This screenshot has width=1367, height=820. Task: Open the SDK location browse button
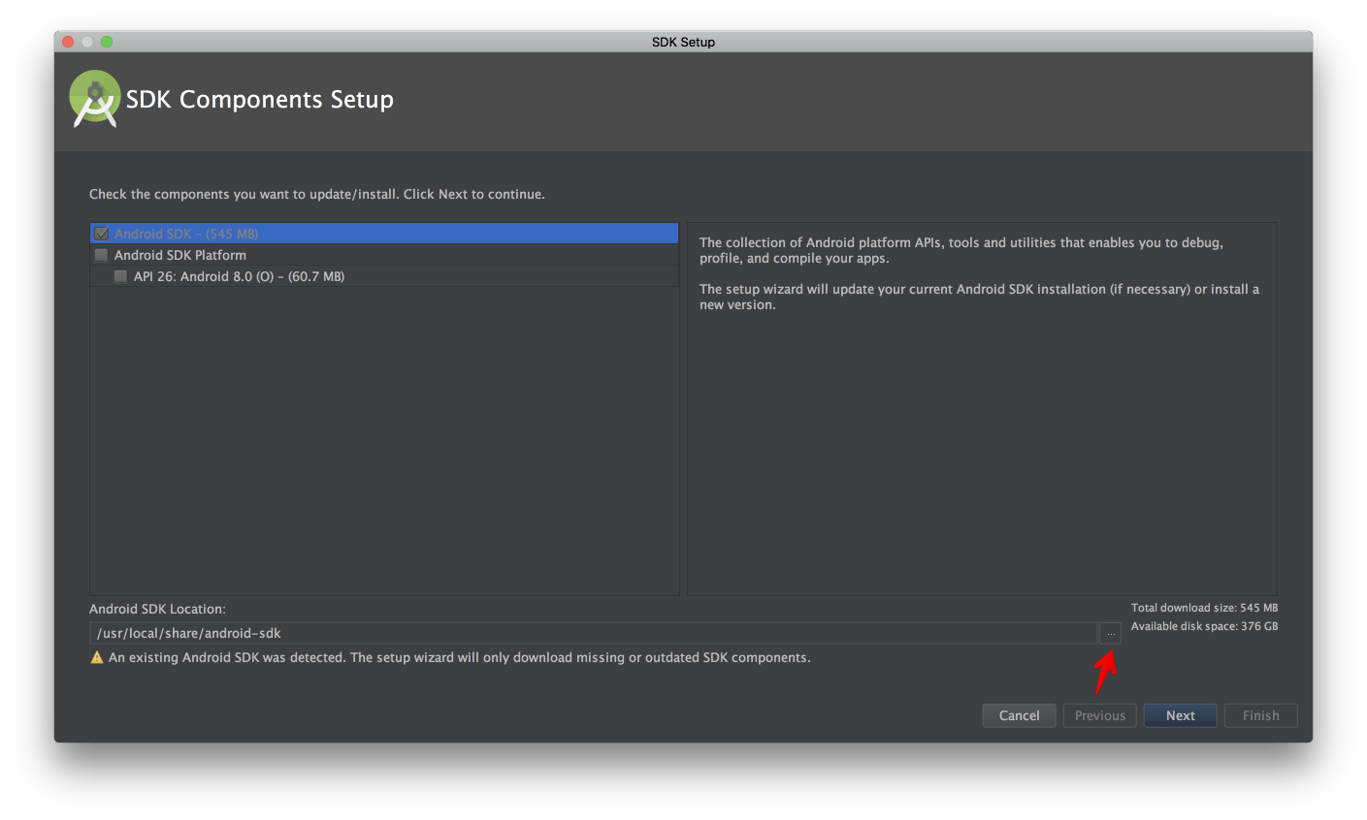pos(1110,633)
